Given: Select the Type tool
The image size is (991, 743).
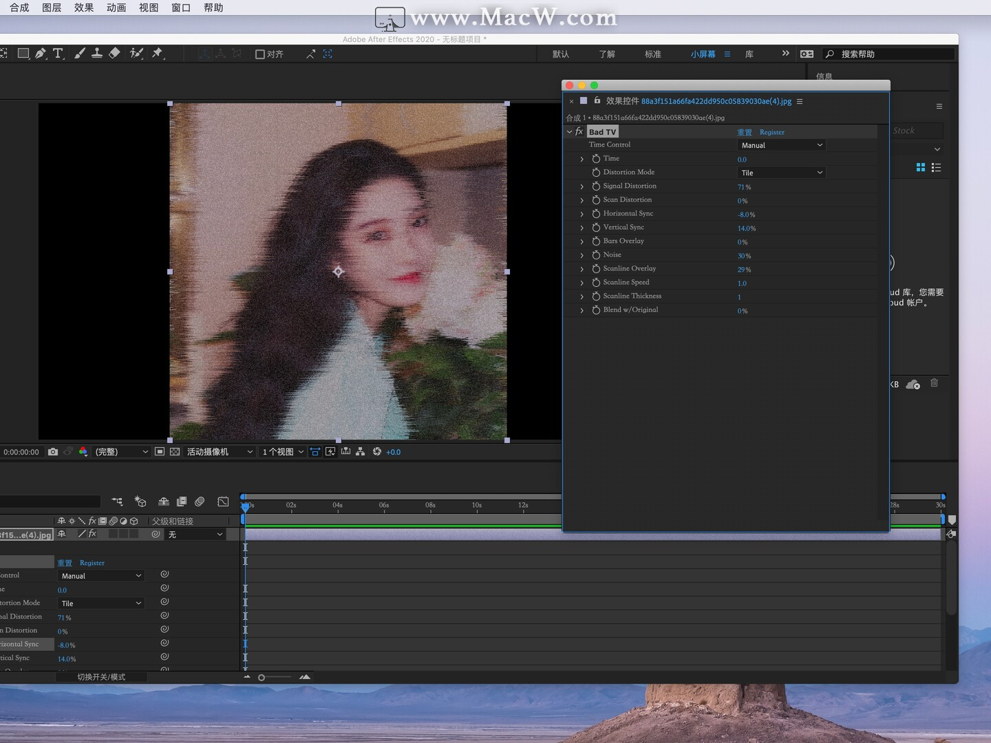Looking at the screenshot, I should coord(59,54).
